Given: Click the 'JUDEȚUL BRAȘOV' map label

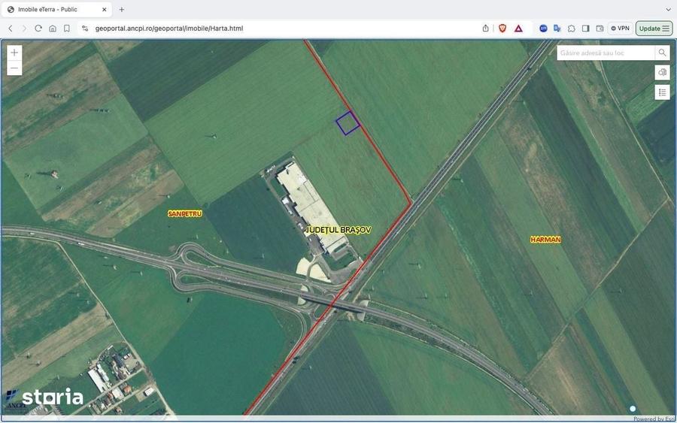Looking at the screenshot, I should 338,230.
